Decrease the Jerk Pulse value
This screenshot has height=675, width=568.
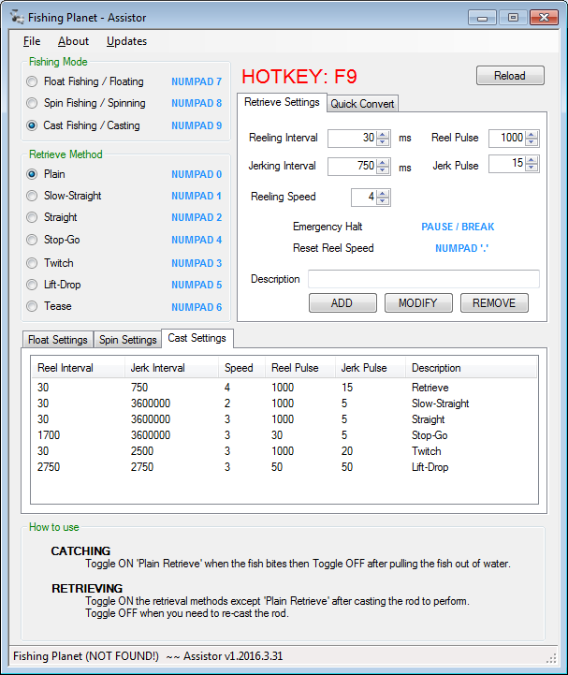(532, 168)
